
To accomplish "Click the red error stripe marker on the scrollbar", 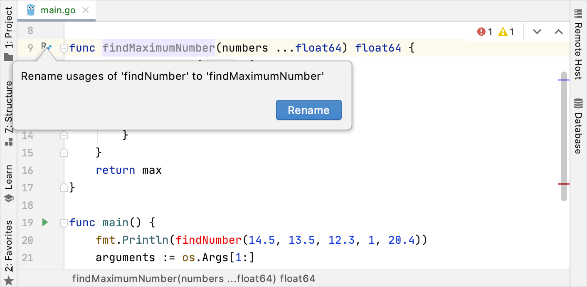I will 563,184.
